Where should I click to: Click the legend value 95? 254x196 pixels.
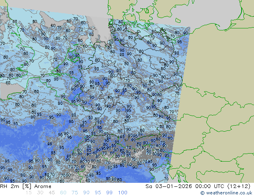(98, 193)
